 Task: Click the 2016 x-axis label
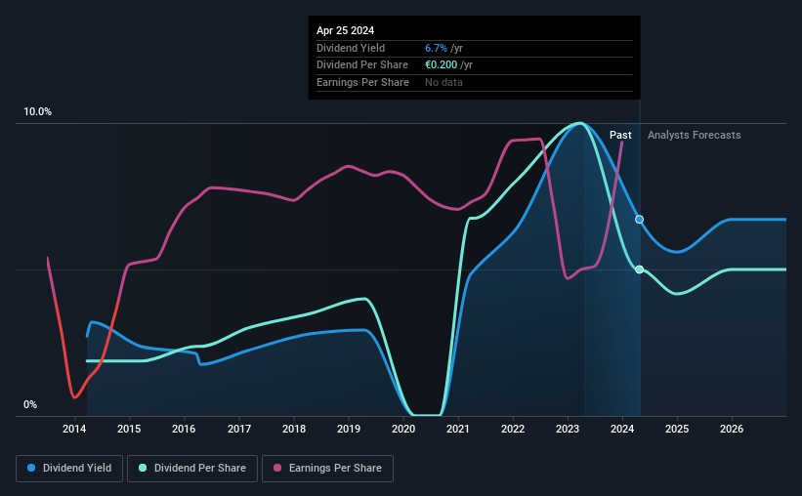tap(184, 429)
